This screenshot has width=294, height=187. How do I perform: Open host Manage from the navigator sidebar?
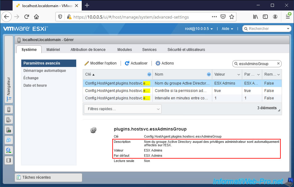pos(9,120)
